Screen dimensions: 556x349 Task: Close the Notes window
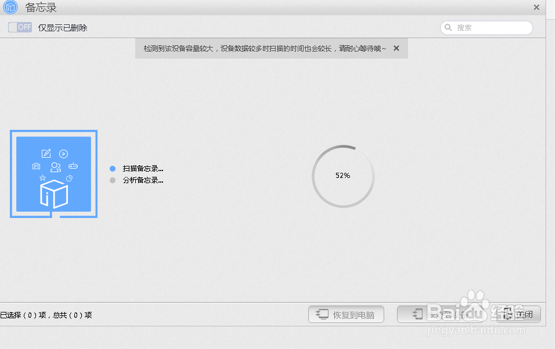pyautogui.click(x=536, y=7)
